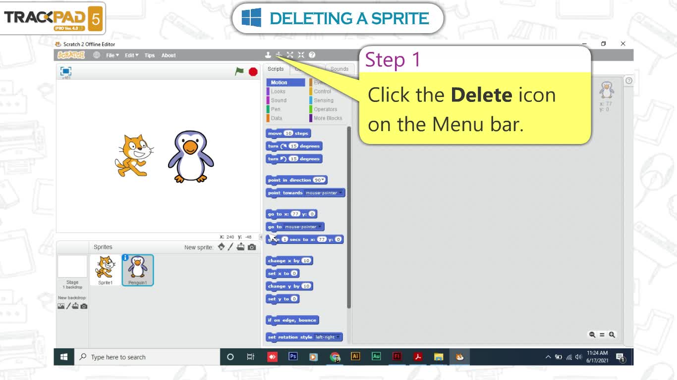Choose a new sprite from the library

pyautogui.click(x=221, y=246)
